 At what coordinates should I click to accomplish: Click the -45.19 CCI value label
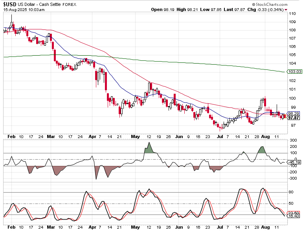(294, 162)
